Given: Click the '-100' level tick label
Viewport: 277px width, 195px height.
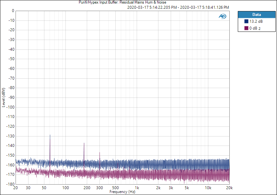Looking at the screenshot, I should tap(10, 107).
